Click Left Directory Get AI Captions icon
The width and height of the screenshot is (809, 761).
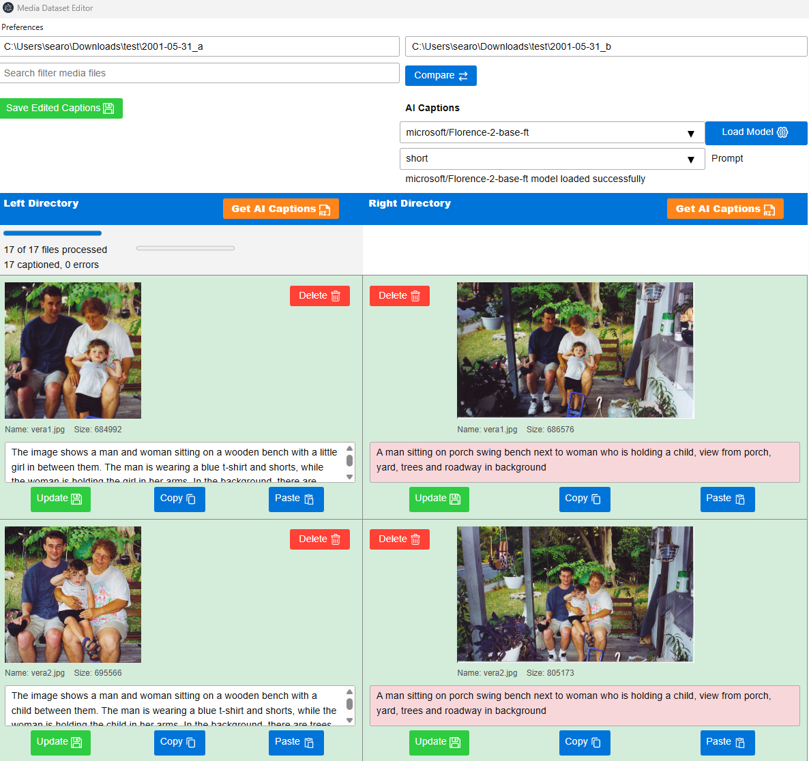[325, 209]
